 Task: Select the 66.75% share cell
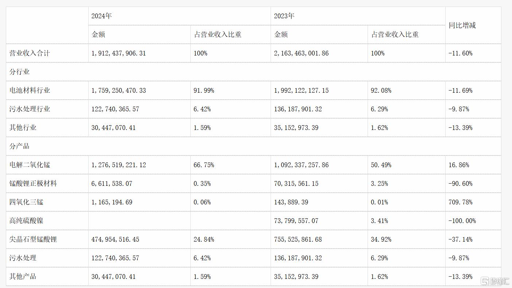coord(204,165)
